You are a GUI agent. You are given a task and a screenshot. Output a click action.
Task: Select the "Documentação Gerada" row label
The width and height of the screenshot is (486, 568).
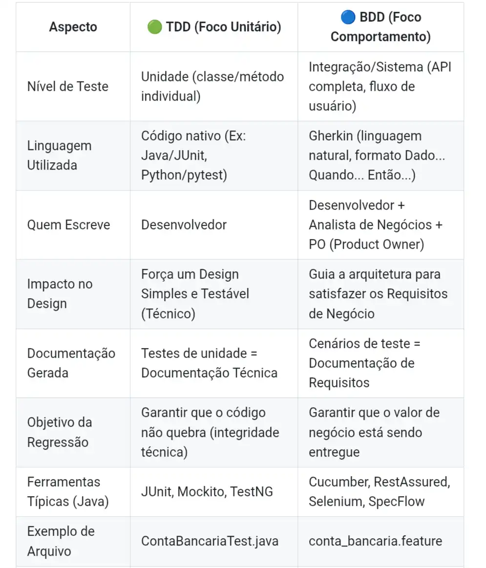[71, 363]
